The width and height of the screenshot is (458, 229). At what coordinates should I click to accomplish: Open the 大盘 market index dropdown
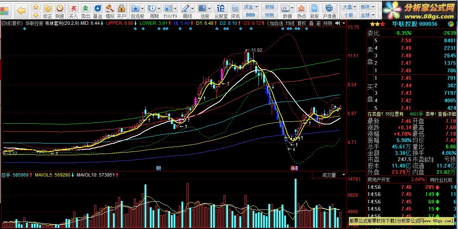tap(349, 7)
